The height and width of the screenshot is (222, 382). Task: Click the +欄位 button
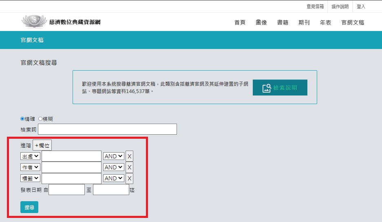coord(42,145)
